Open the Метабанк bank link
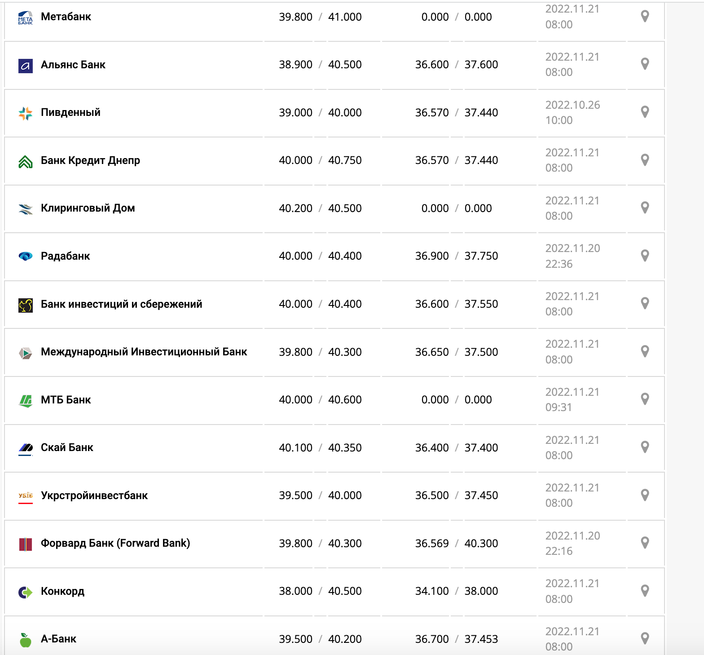The height and width of the screenshot is (655, 704). point(66,17)
